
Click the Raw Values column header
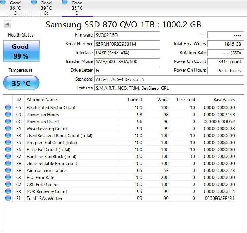click(217, 99)
